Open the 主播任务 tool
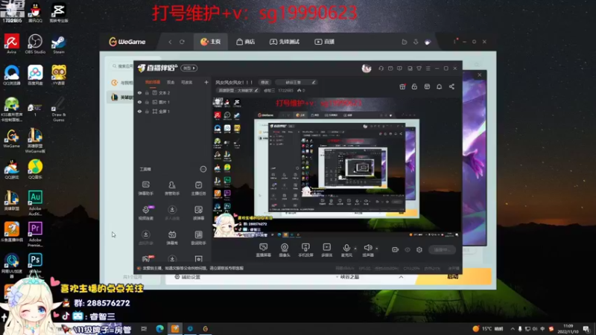596x335 pixels. [198, 188]
